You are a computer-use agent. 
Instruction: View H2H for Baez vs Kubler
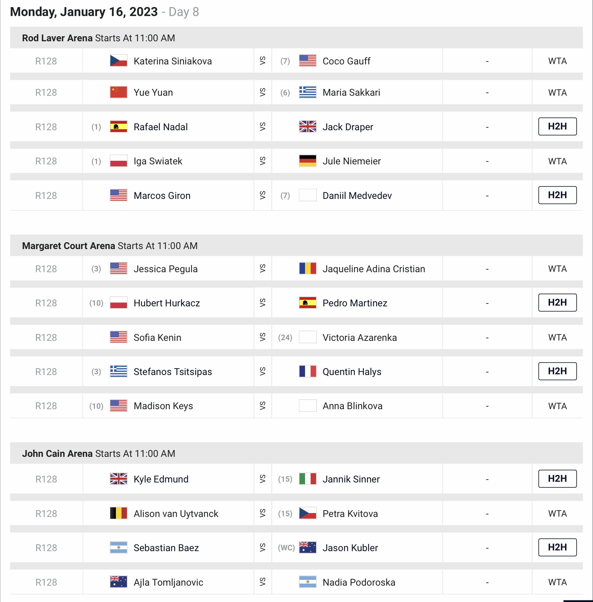(557, 547)
